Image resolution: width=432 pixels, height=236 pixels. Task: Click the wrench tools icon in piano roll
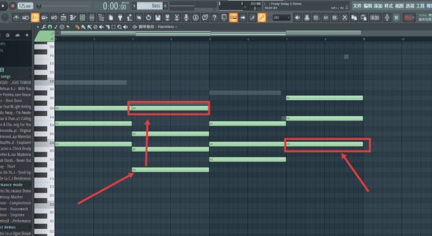coord(44,27)
